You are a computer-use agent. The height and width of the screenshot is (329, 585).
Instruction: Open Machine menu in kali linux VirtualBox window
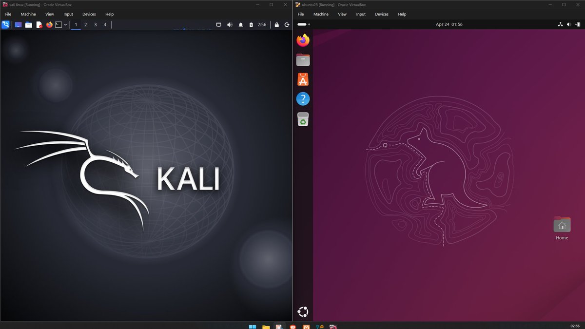pyautogui.click(x=28, y=14)
